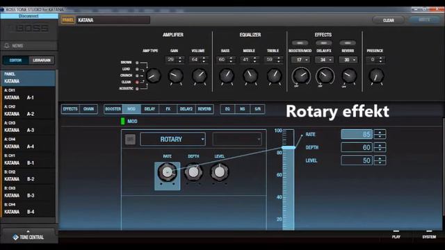Adjust the Bass value stepper
The image size is (445, 250).
click(231, 60)
